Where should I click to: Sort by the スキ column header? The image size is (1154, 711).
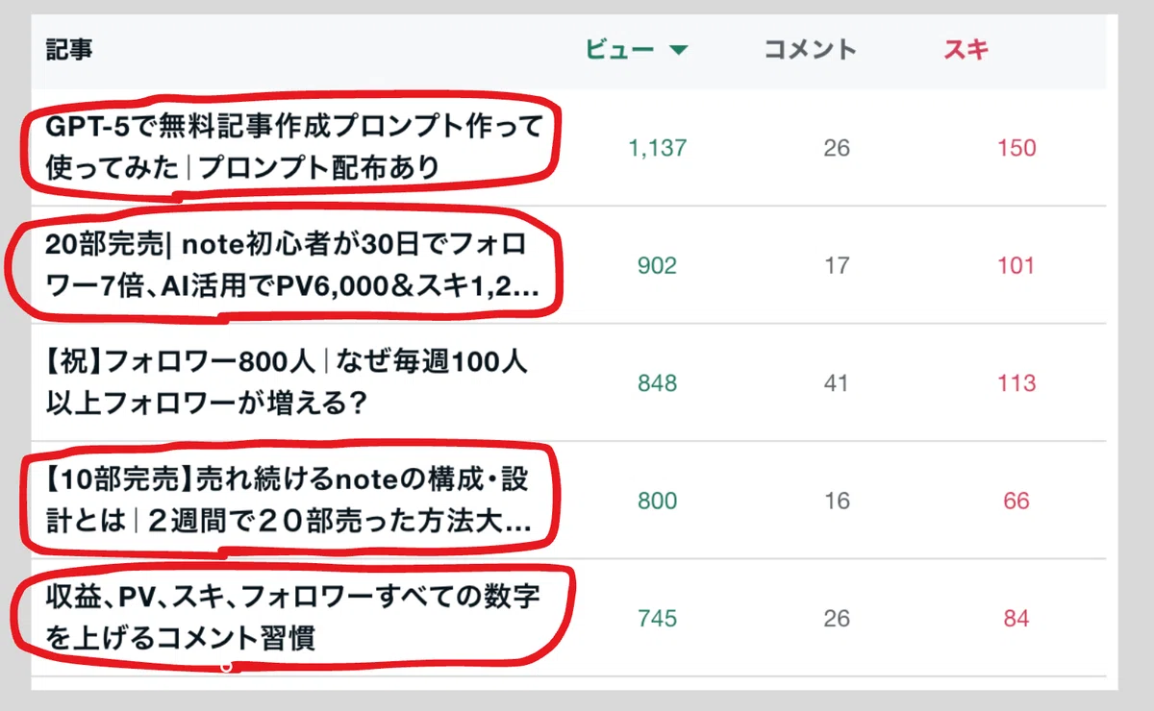[x=966, y=50]
